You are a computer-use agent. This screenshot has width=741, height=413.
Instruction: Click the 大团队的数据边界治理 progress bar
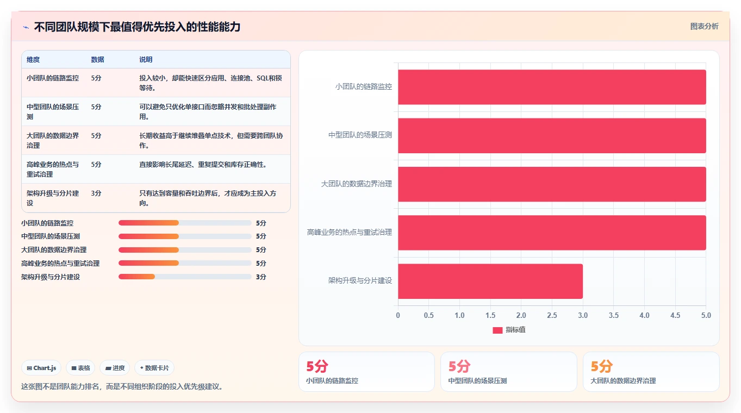[x=185, y=250]
